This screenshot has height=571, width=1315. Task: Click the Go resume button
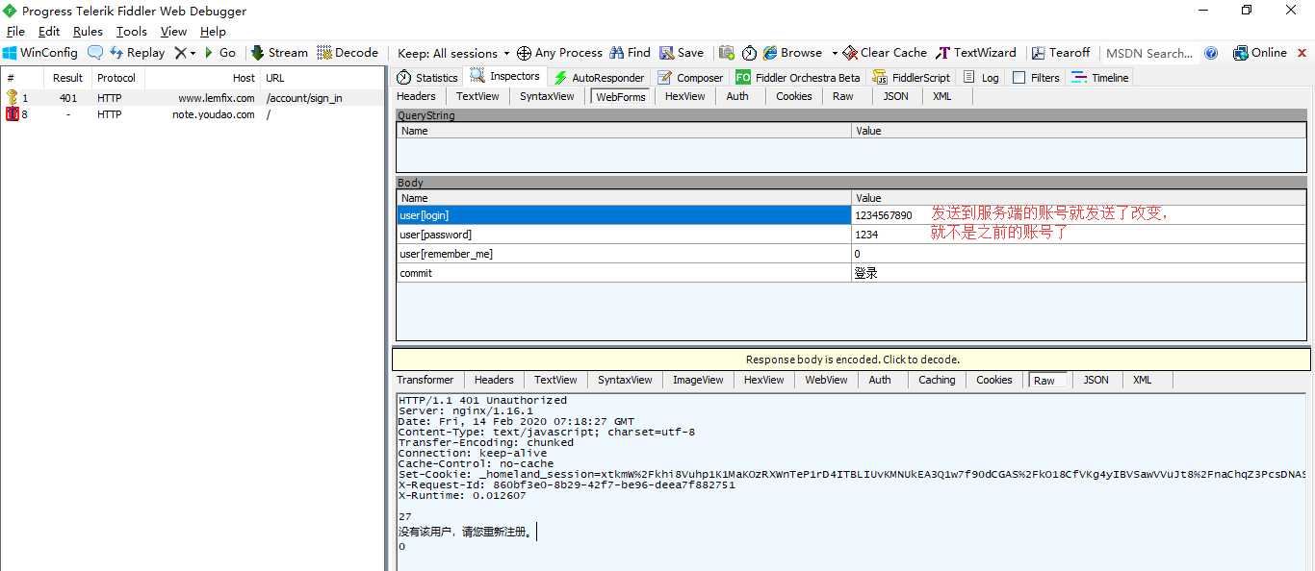pos(219,53)
